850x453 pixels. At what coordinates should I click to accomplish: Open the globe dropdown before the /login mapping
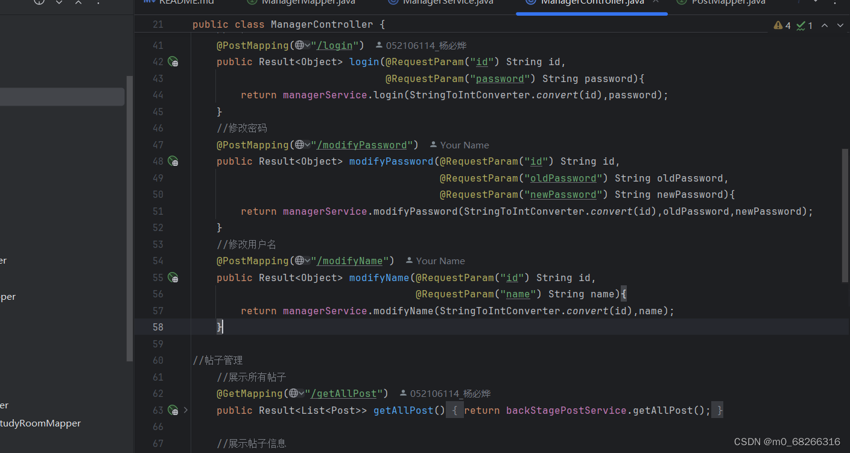point(303,45)
